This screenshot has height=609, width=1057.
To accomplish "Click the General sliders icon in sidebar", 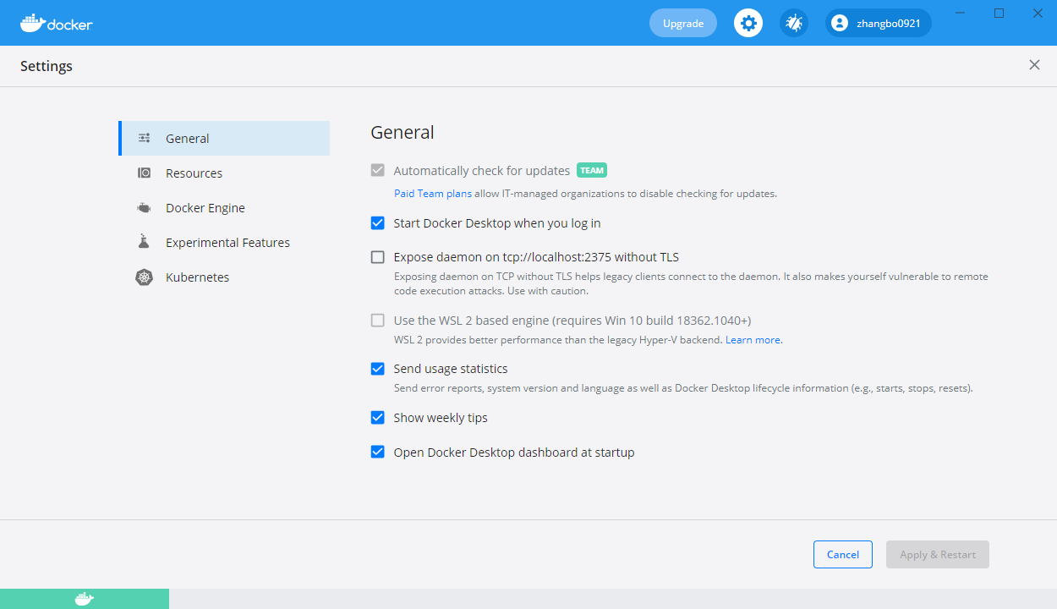I will pos(145,138).
